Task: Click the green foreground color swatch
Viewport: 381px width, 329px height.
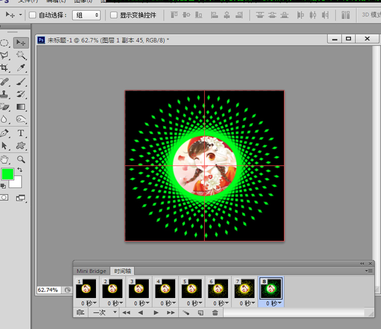Action: click(8, 174)
